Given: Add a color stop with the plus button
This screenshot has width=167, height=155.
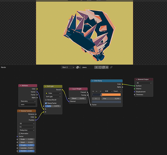Looking at the screenshot, I should pos(93,91).
